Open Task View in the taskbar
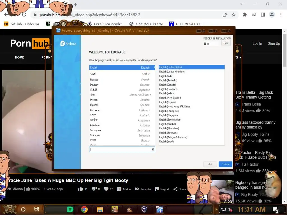The width and height of the screenshot is (287, 215). click(x=37, y=209)
